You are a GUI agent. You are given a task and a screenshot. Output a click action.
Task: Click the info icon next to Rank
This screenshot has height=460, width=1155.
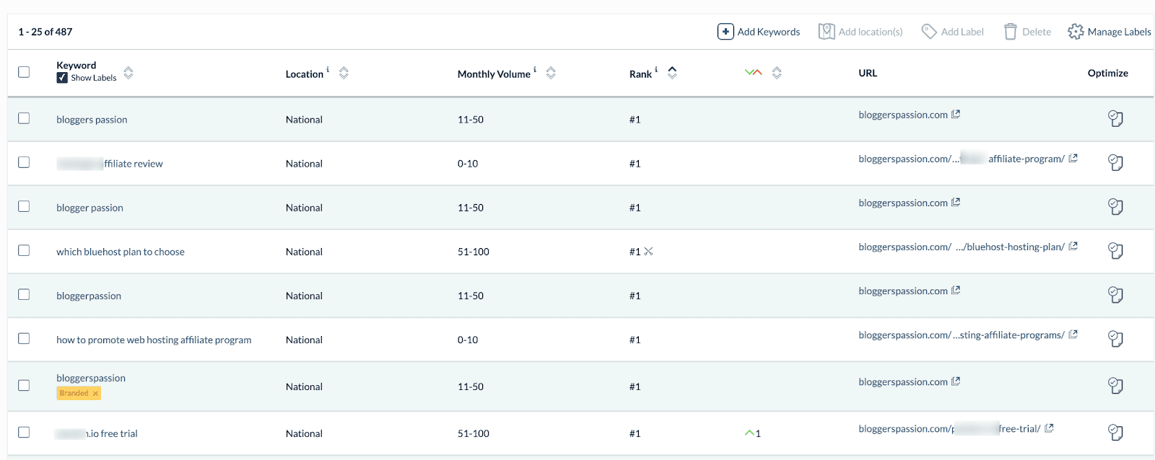[x=656, y=70]
